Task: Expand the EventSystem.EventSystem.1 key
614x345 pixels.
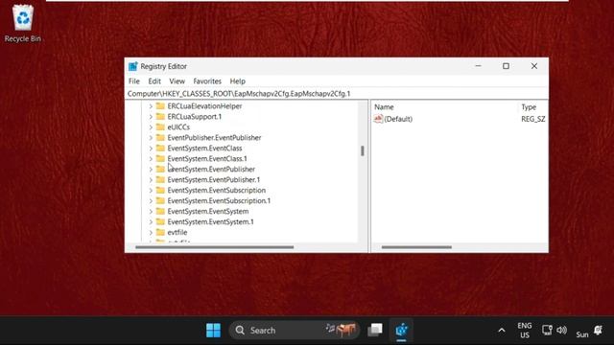Action: pyautogui.click(x=151, y=222)
